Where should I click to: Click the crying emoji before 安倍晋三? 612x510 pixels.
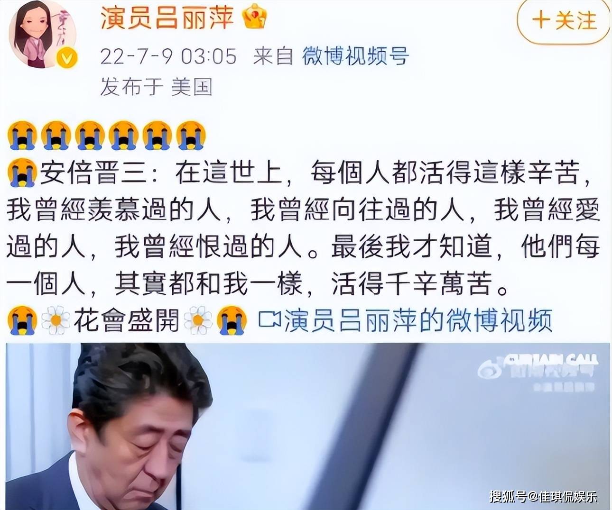pyautogui.click(x=22, y=173)
